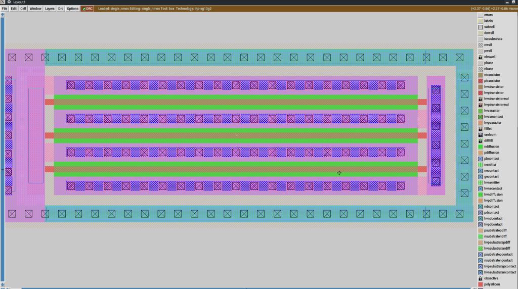Toggle the locked obsactive layer
Screen dimensions: 518x289
[481, 278]
